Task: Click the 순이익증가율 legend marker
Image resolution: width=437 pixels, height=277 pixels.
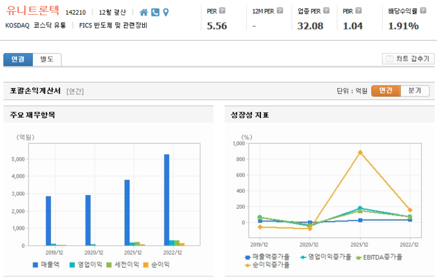Action: point(248,265)
